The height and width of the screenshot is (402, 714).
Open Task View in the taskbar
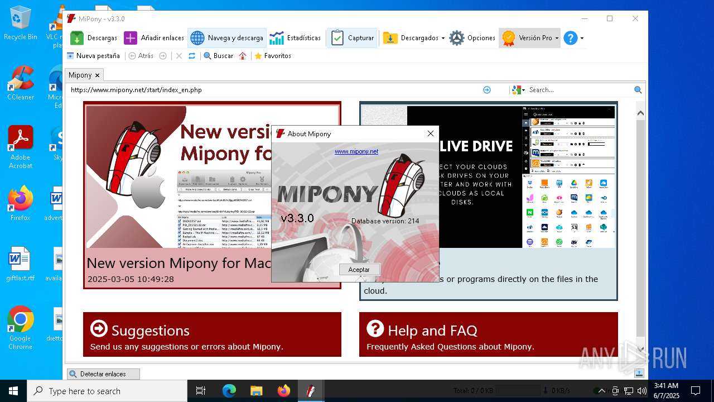(201, 391)
